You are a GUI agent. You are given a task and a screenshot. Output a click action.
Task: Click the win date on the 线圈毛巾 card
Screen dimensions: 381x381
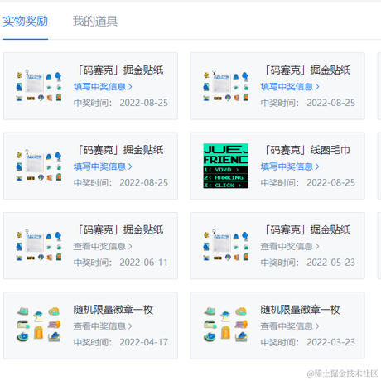(x=330, y=183)
